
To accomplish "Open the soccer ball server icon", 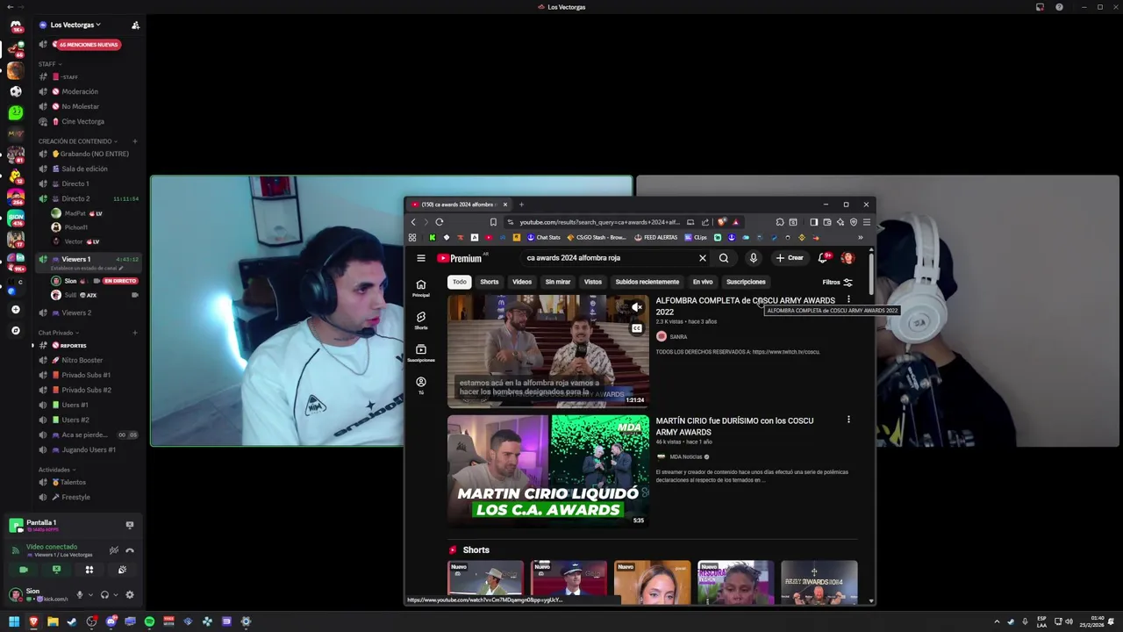I will (x=16, y=91).
